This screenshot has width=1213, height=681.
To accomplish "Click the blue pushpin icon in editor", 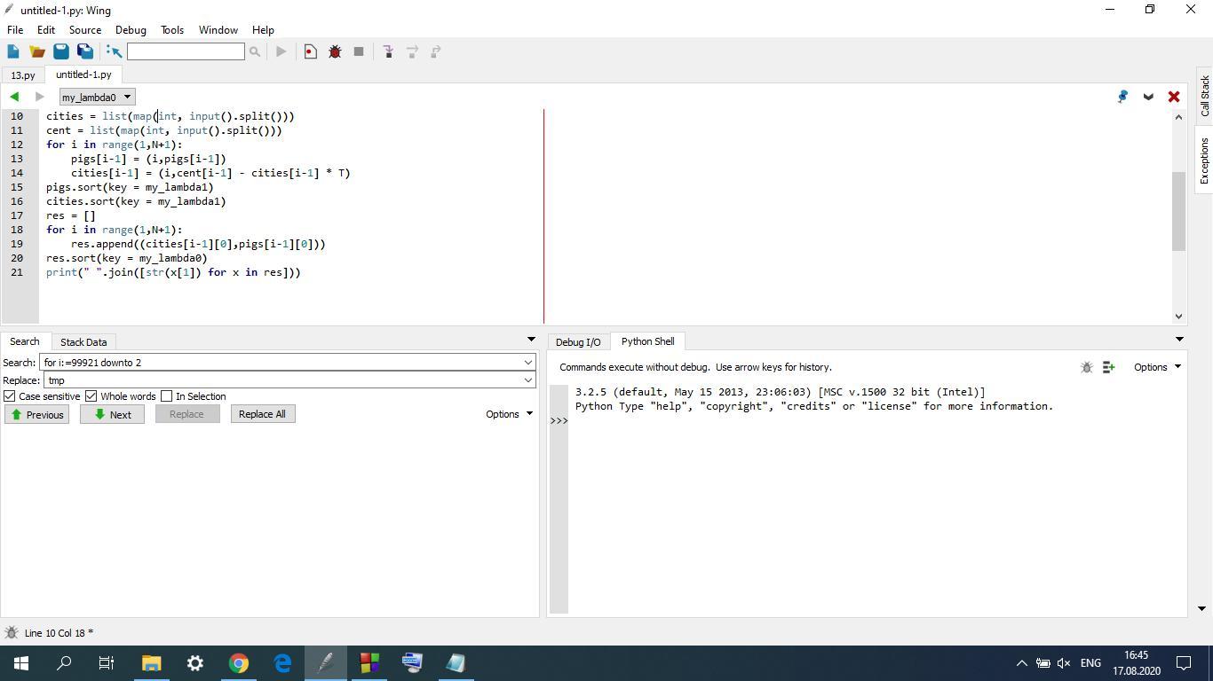I will click(1122, 97).
